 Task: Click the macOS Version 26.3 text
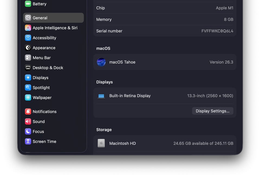point(221,62)
